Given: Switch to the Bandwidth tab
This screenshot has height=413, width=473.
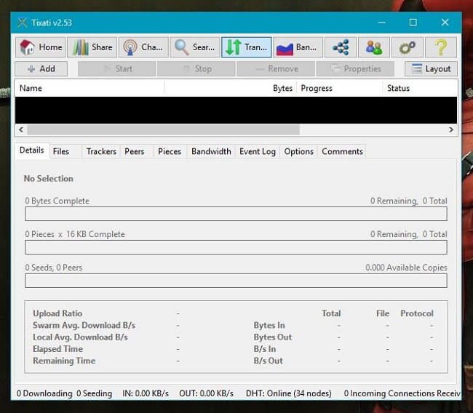Looking at the screenshot, I should pos(211,151).
